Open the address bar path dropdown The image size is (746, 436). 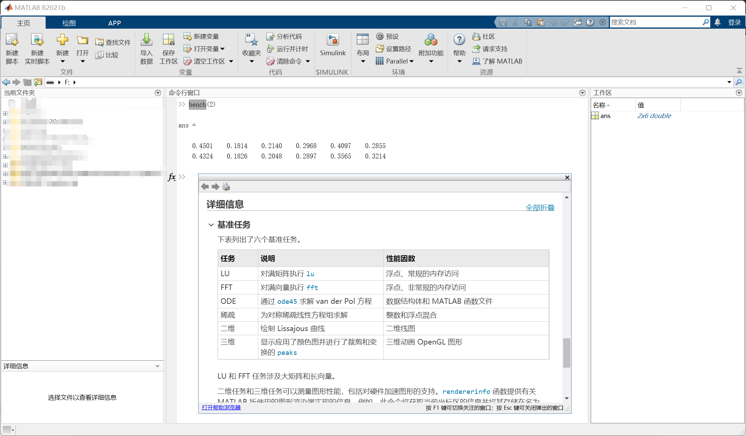[729, 82]
